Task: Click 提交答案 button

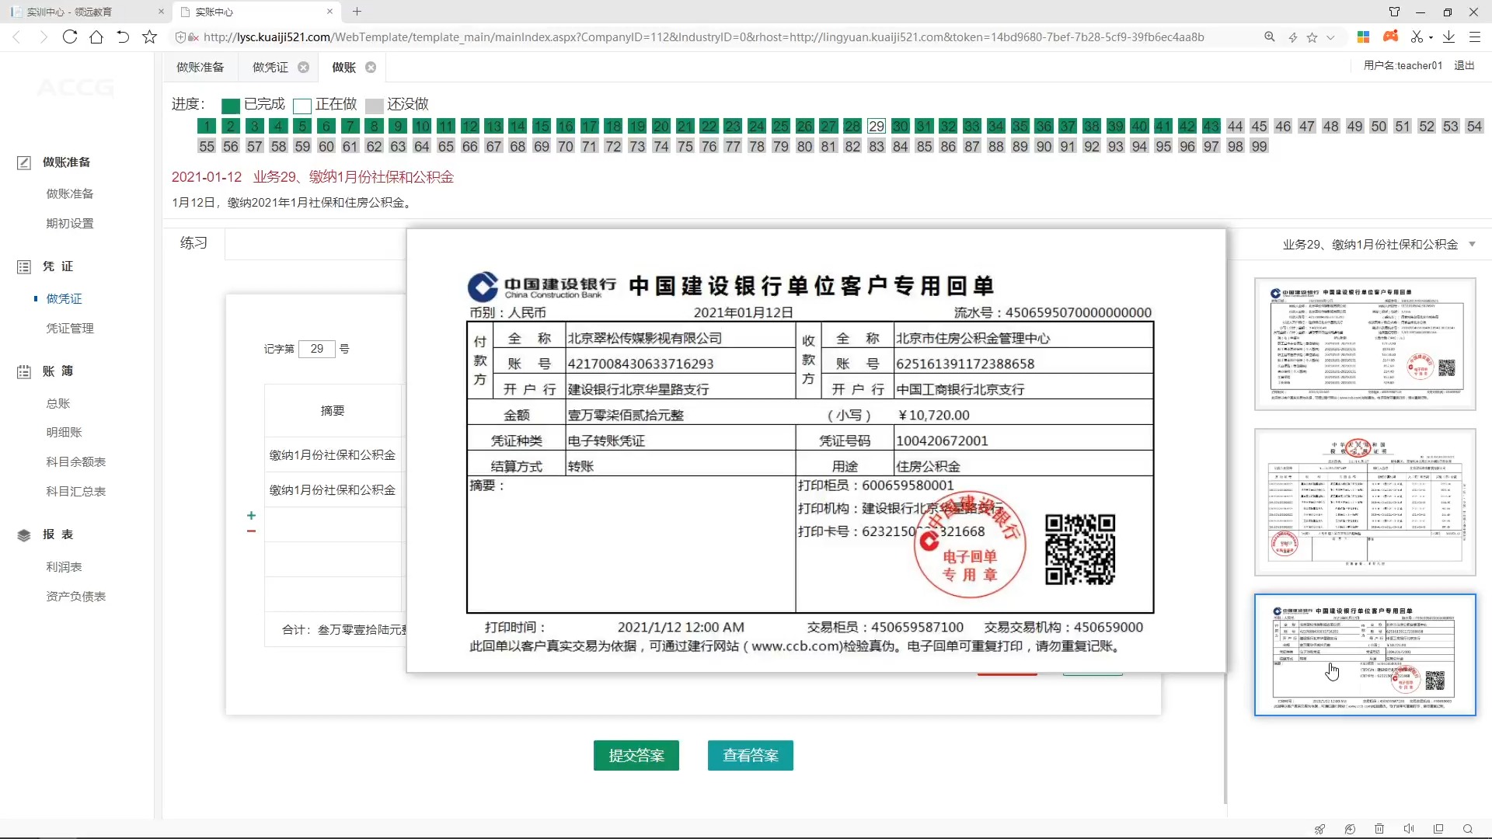Action: pyautogui.click(x=636, y=755)
